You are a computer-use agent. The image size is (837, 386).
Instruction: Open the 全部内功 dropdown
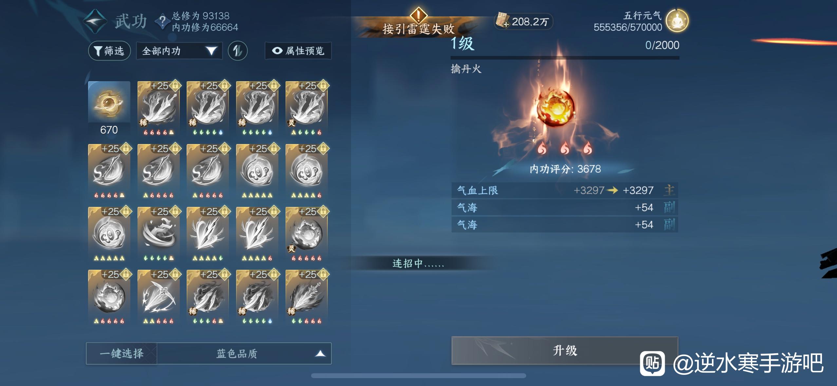tap(179, 51)
